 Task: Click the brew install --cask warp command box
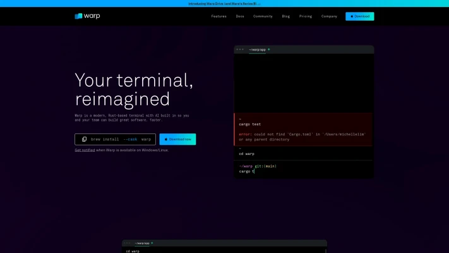tap(115, 139)
